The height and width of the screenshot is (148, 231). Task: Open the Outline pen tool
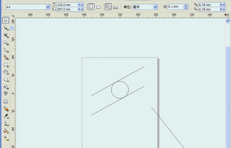6,123
